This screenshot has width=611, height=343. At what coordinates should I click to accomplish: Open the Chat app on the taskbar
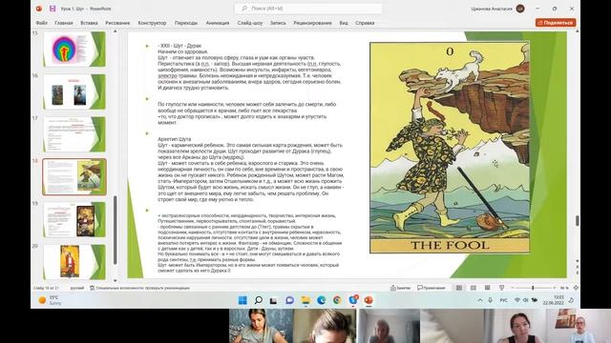coord(289,300)
